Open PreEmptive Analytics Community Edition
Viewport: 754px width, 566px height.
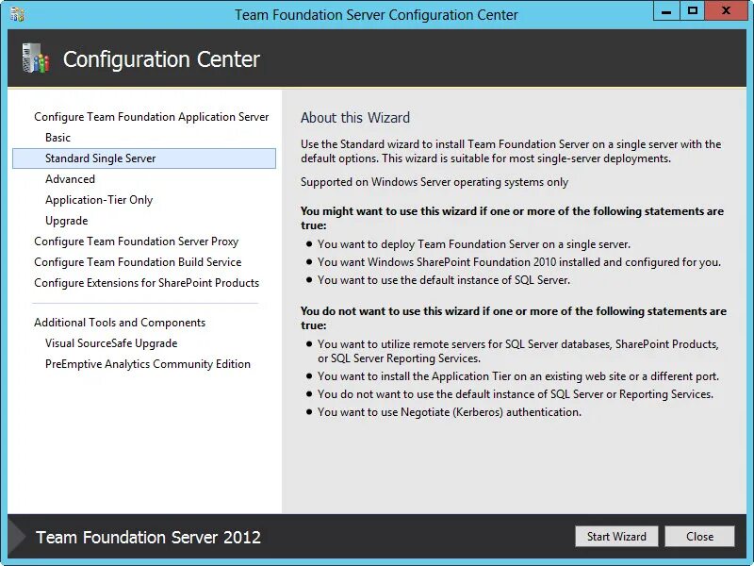coord(148,364)
